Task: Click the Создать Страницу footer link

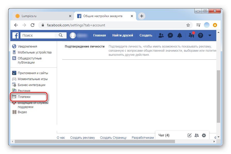Action: (113, 138)
